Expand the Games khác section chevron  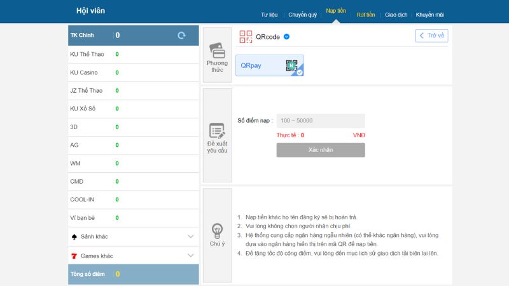point(190,255)
